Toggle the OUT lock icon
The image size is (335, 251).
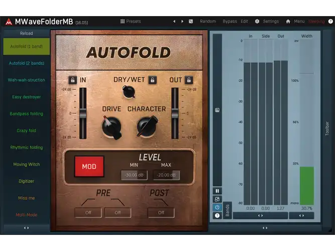(189, 80)
